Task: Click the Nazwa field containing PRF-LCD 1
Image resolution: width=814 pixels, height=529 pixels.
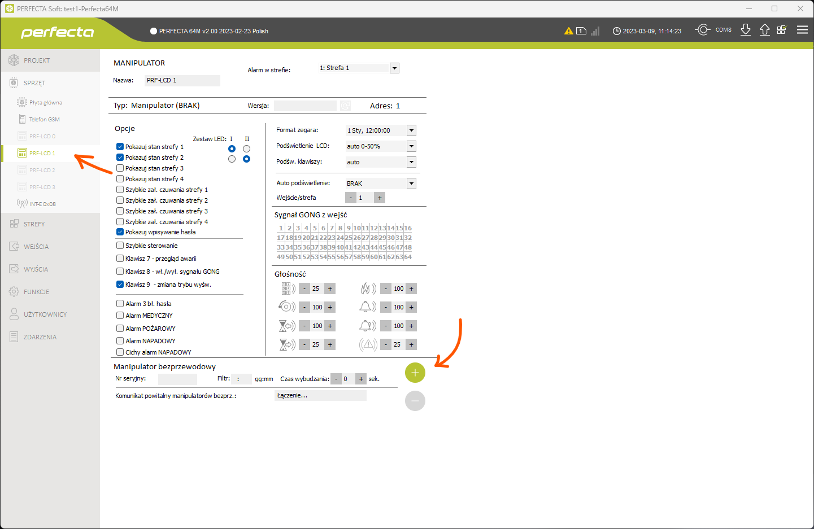Action: coord(182,81)
